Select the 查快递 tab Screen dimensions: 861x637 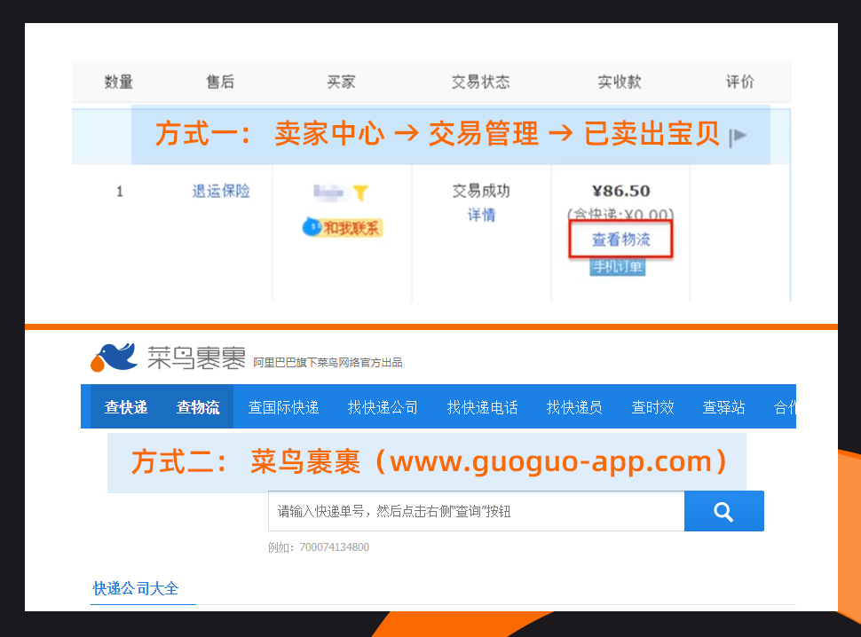click(126, 407)
